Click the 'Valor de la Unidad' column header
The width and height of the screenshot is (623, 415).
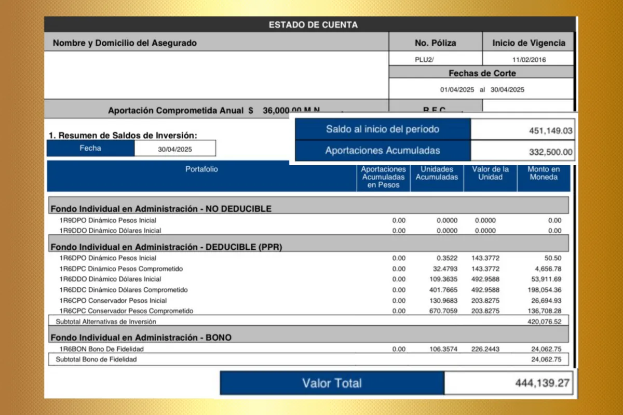pyautogui.click(x=491, y=173)
